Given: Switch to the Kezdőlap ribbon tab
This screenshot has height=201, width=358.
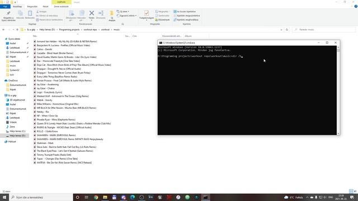Looking at the screenshot, I should tap(17, 6).
